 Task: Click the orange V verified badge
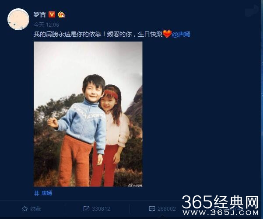pyautogui.click(x=52, y=14)
